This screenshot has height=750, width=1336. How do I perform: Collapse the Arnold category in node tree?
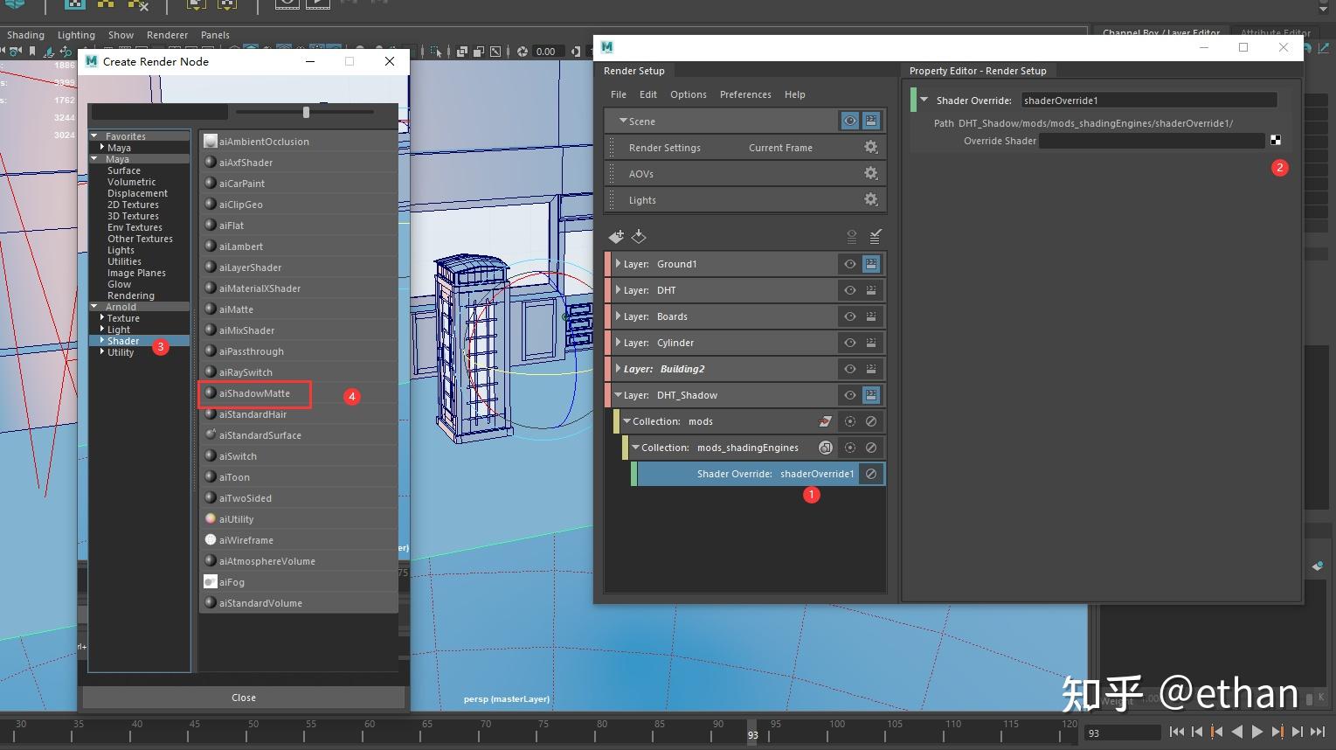[94, 307]
